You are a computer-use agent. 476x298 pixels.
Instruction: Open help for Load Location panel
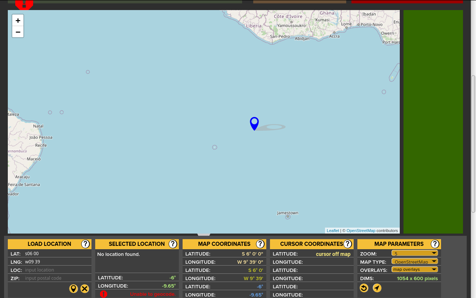pos(86,244)
